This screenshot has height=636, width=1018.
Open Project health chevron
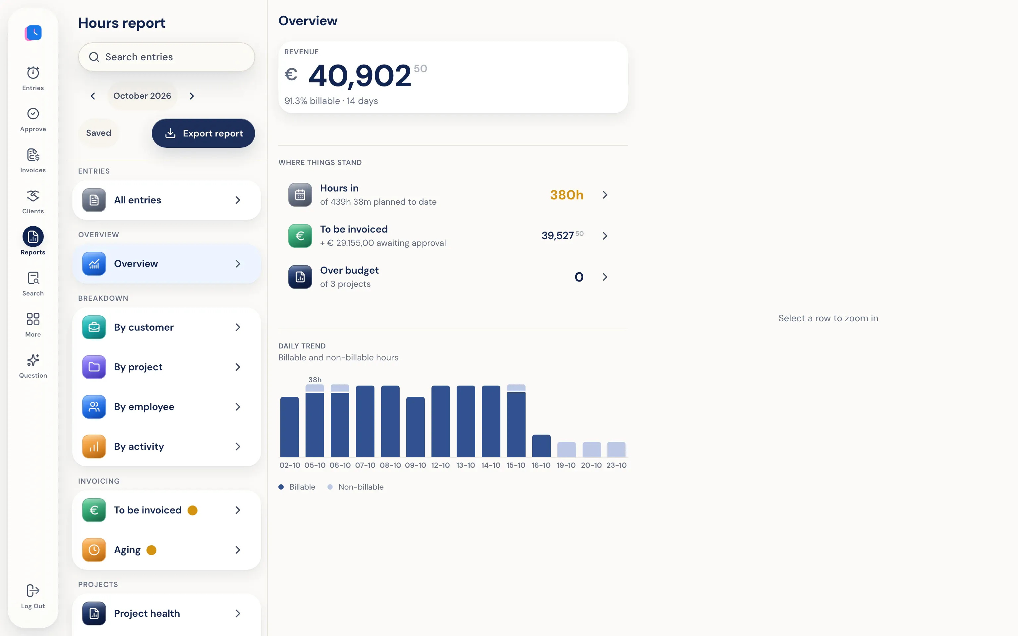coord(238,614)
